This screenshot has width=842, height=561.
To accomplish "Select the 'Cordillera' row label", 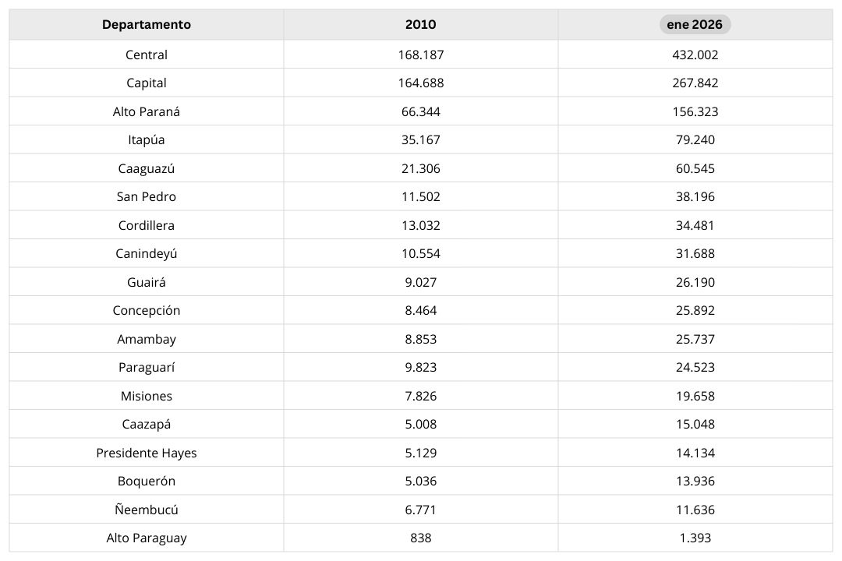I will pyautogui.click(x=147, y=225).
